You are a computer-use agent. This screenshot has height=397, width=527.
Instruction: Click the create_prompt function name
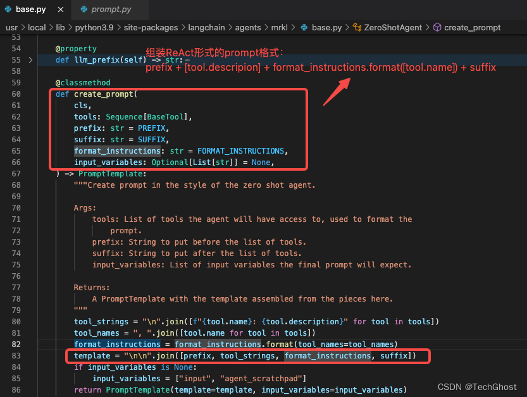coord(104,94)
